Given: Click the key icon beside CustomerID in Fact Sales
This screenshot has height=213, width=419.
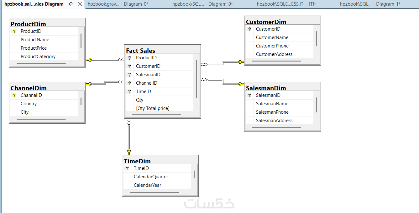Looking at the screenshot, I should pos(129,66).
